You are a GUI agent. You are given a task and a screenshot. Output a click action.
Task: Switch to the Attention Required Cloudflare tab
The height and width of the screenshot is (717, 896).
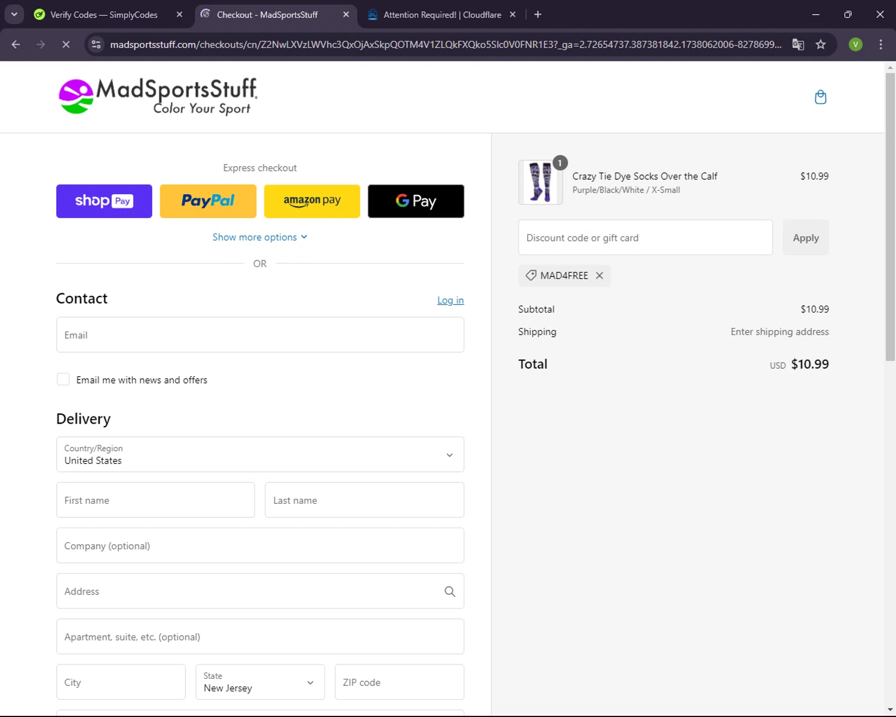click(x=442, y=14)
